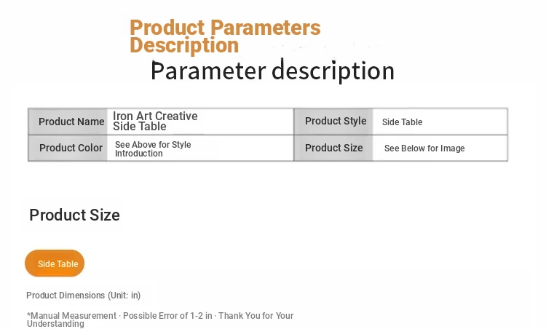Click the orange word Description in the heading
Viewport: 546px width, 329px height.
click(183, 45)
